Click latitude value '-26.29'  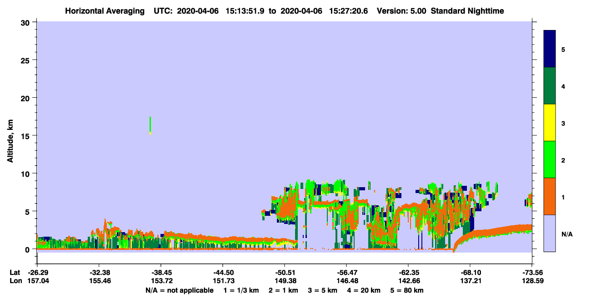37,273
